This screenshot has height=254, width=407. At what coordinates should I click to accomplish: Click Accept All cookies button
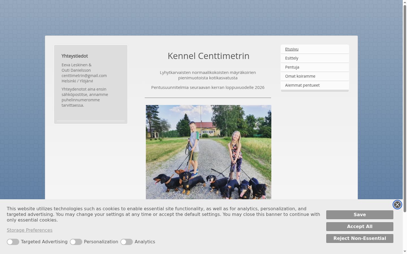[x=360, y=227]
